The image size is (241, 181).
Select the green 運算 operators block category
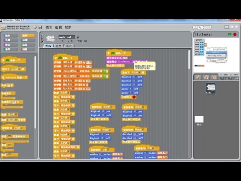[x=28, y=45]
